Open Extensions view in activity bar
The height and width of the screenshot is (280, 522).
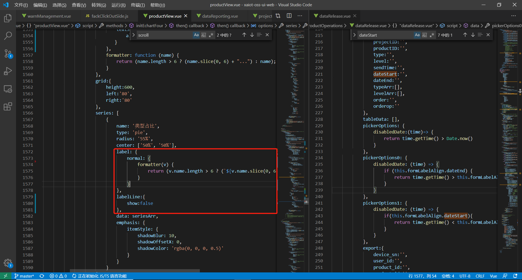click(8, 106)
